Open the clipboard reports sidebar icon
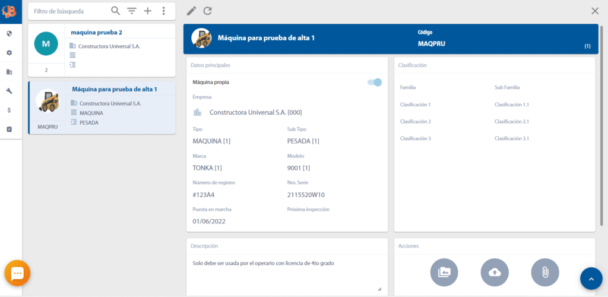This screenshot has height=297, width=608. click(x=9, y=129)
